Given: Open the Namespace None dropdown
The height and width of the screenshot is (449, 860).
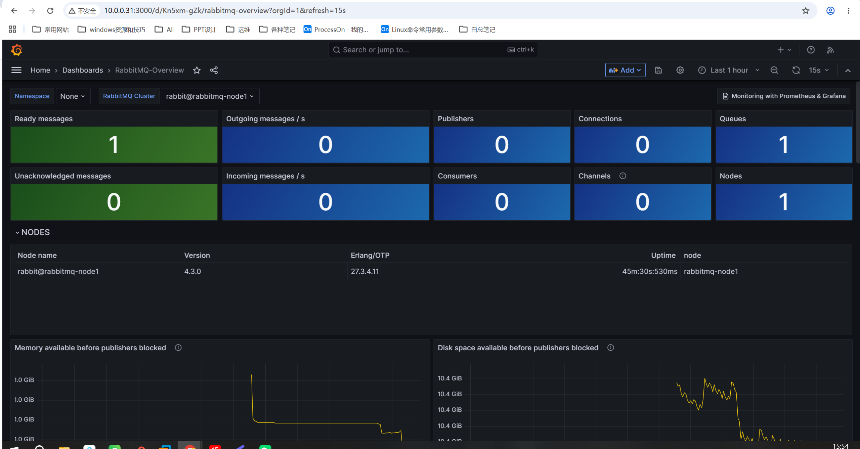Looking at the screenshot, I should click(73, 96).
